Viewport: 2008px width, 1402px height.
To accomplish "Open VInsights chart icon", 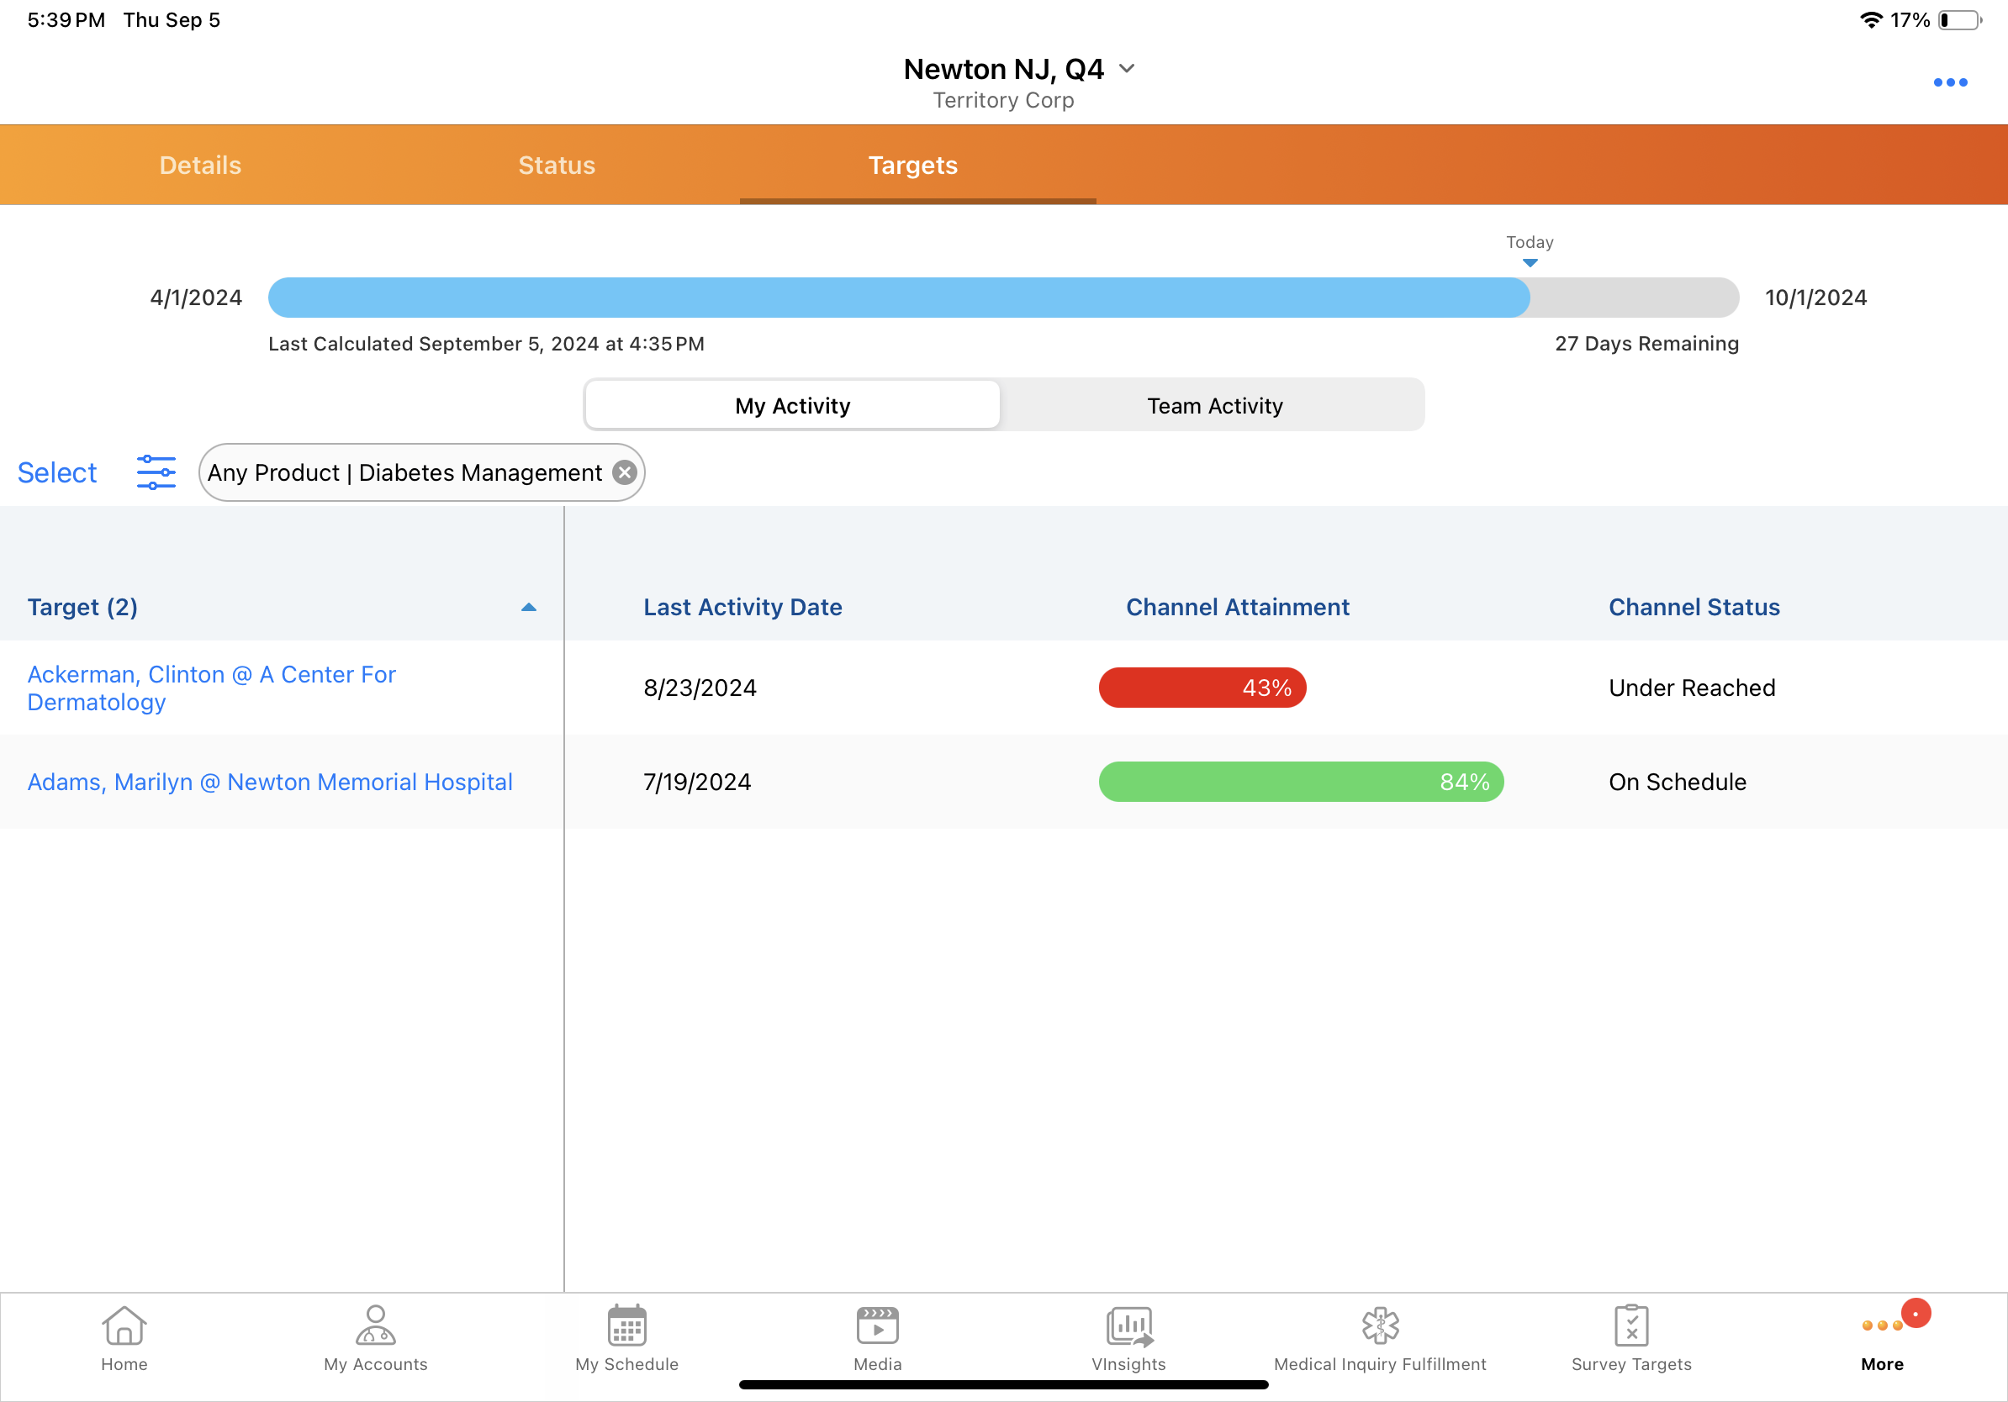I will pyautogui.click(x=1128, y=1326).
